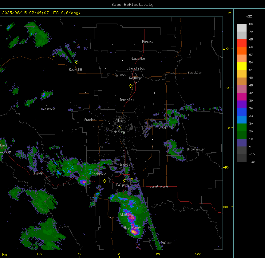Click the Olds city label
The height and width of the screenshot is (258, 265).
point(119,121)
